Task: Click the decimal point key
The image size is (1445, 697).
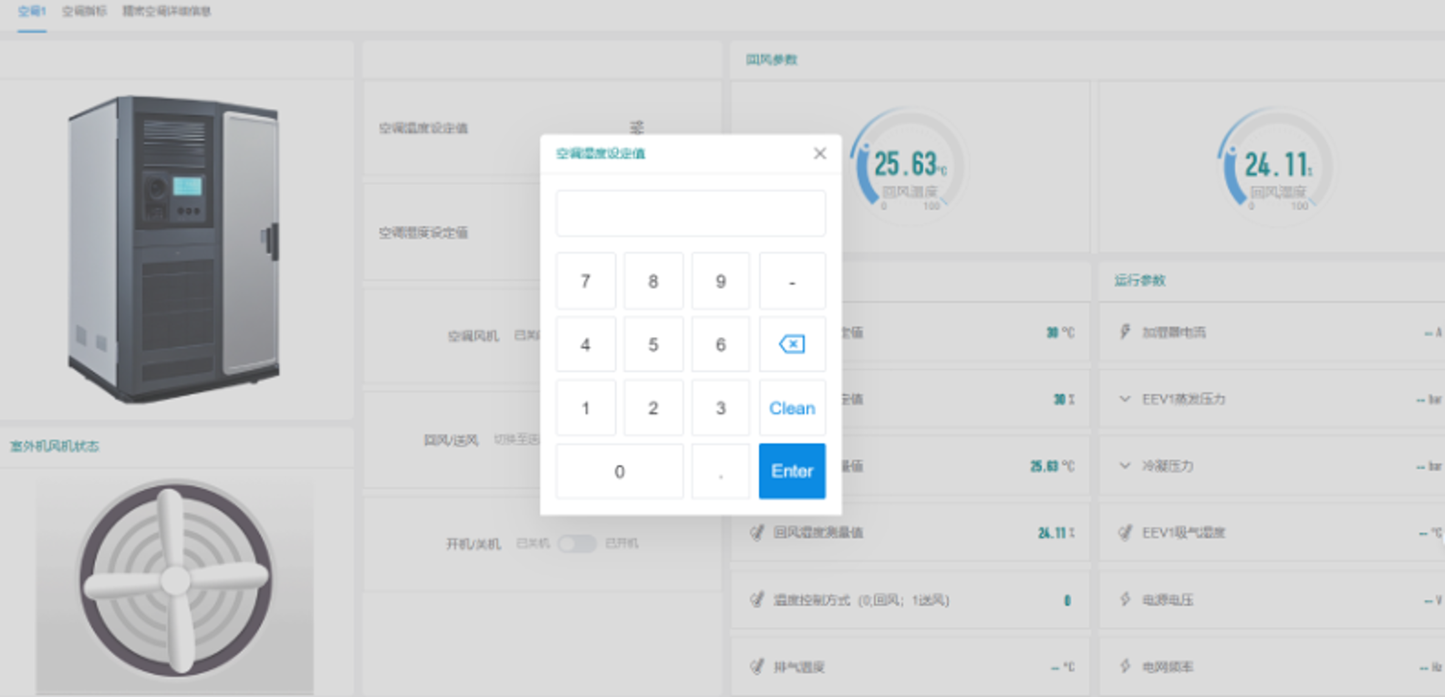Action: tap(721, 471)
